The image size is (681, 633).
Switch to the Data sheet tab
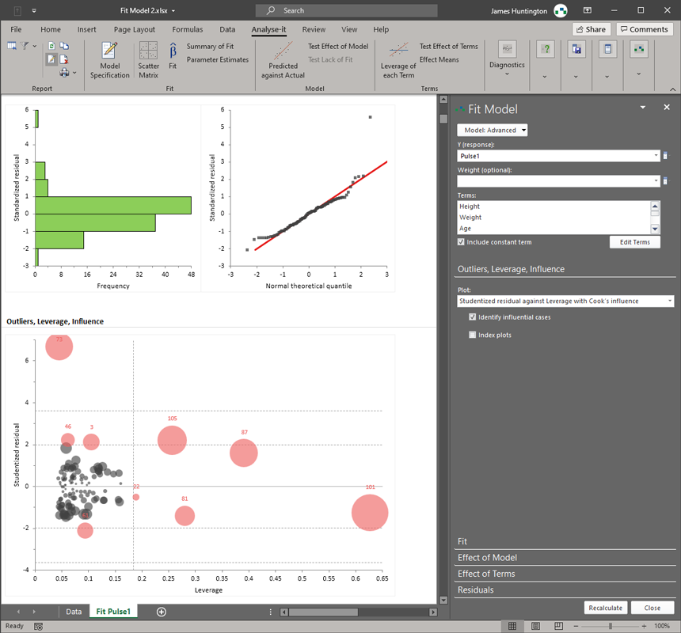[x=74, y=612]
